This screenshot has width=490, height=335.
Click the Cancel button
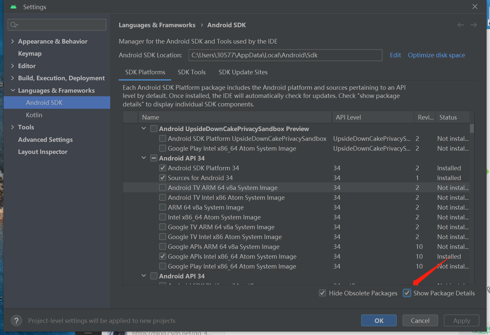420,321
